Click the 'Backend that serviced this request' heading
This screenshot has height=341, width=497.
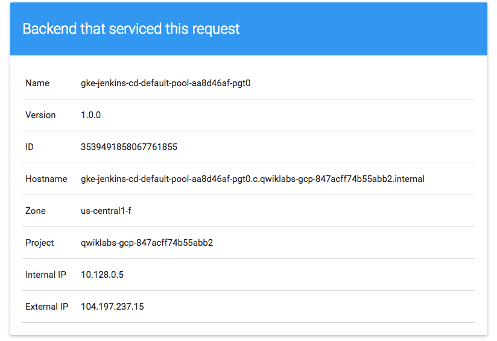point(131,29)
